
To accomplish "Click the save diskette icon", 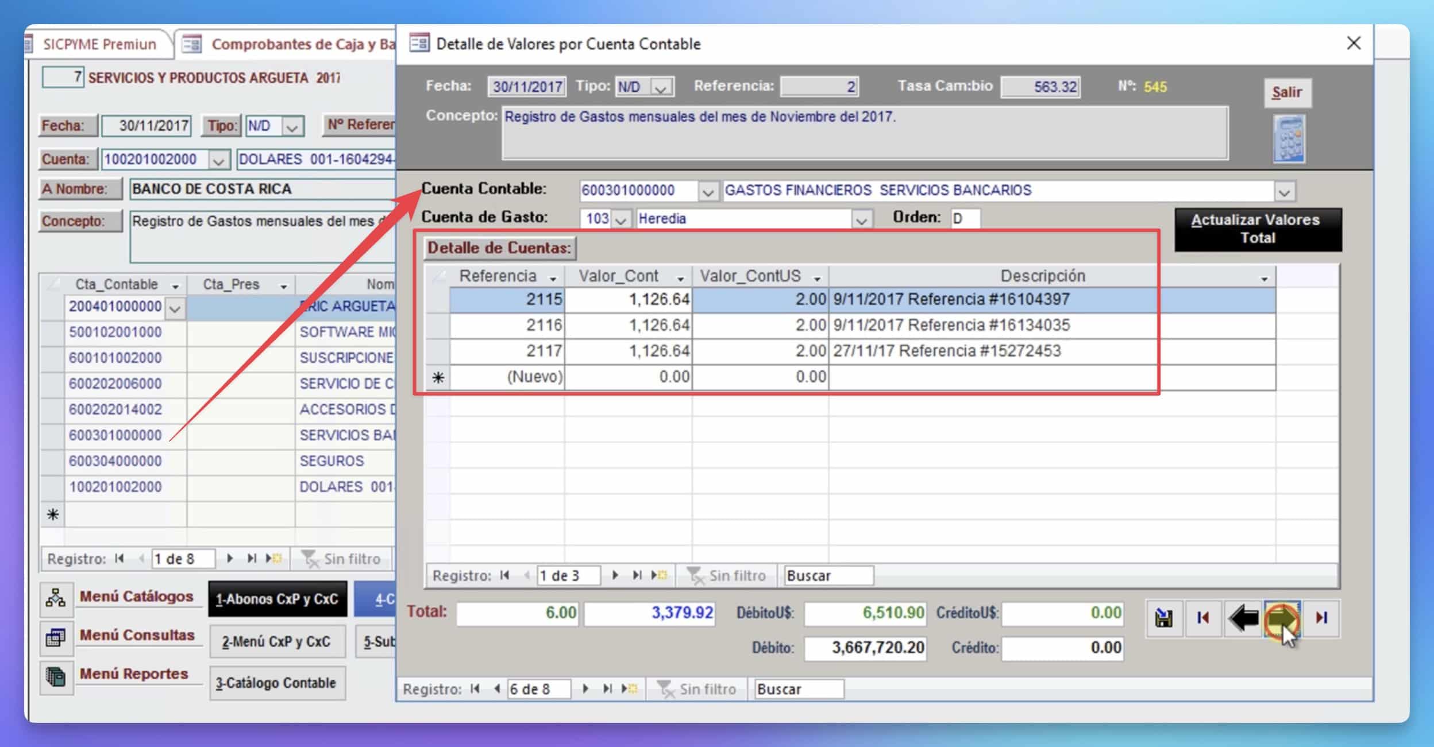I will pos(1164,618).
